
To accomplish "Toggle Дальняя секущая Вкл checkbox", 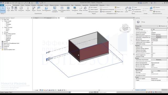I will click(152, 52).
